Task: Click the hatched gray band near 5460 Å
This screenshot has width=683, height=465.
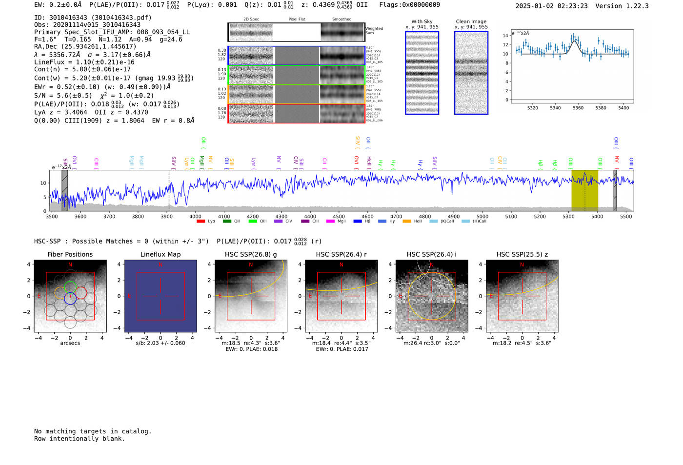Action: point(615,191)
